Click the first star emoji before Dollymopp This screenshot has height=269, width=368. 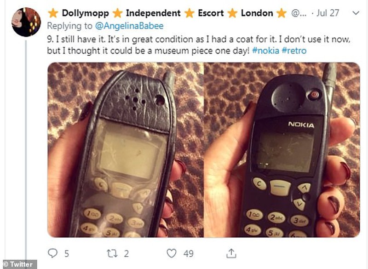[53, 13]
